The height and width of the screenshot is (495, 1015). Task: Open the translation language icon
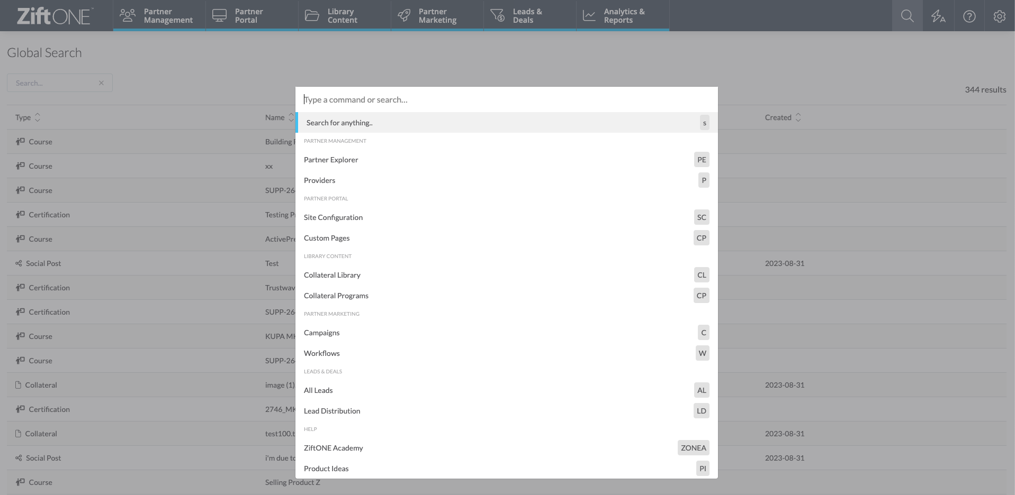click(938, 16)
